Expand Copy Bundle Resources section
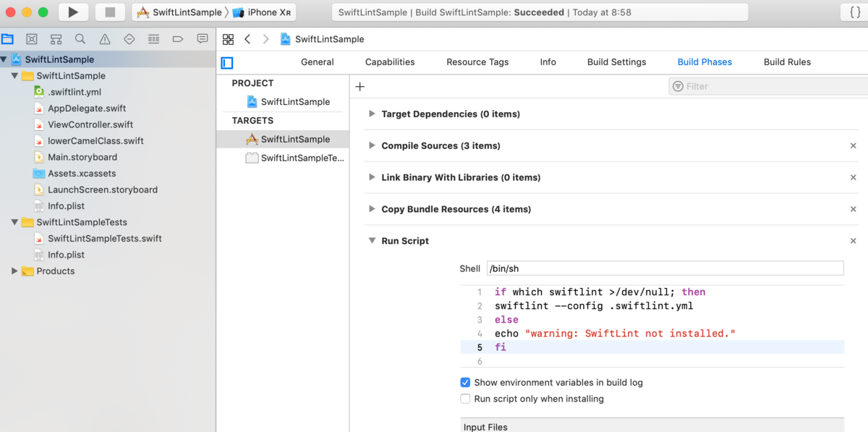Viewport: 868px width, 432px height. (372, 209)
